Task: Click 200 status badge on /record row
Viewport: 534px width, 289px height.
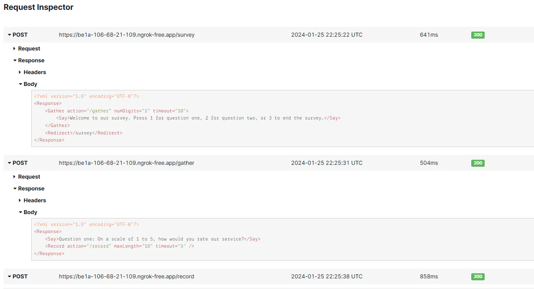Action: [x=478, y=276]
